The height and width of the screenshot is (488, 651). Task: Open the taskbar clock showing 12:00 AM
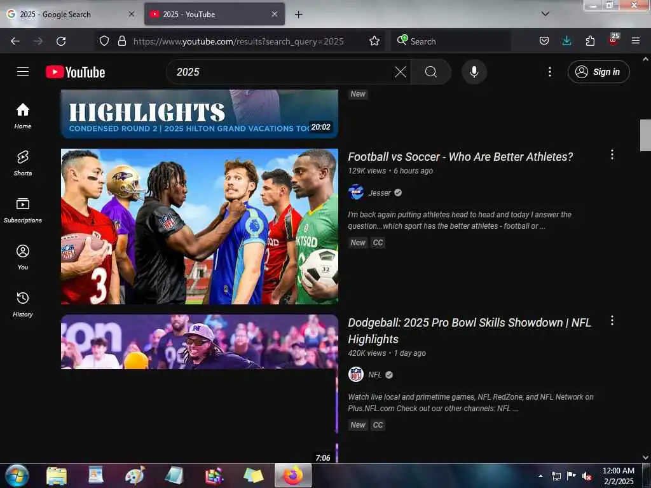(x=619, y=476)
